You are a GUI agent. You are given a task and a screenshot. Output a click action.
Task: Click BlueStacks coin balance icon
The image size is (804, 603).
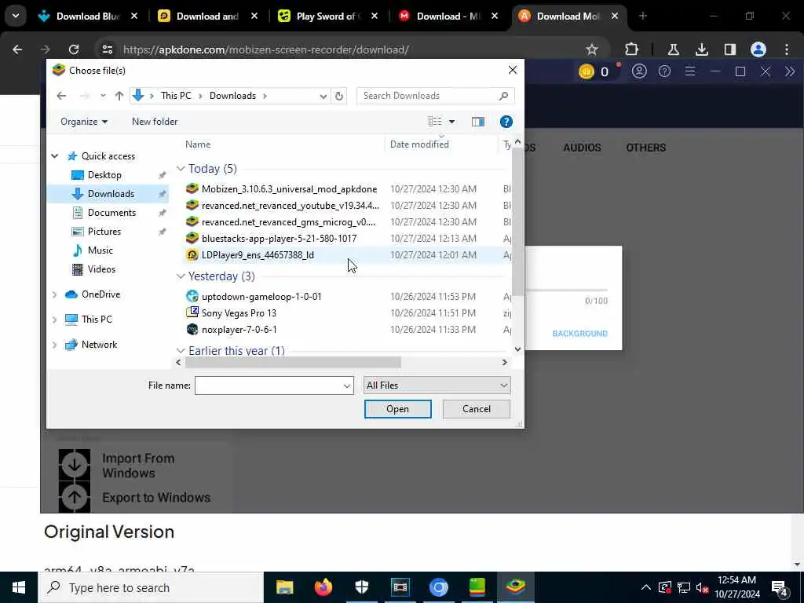[586, 71]
